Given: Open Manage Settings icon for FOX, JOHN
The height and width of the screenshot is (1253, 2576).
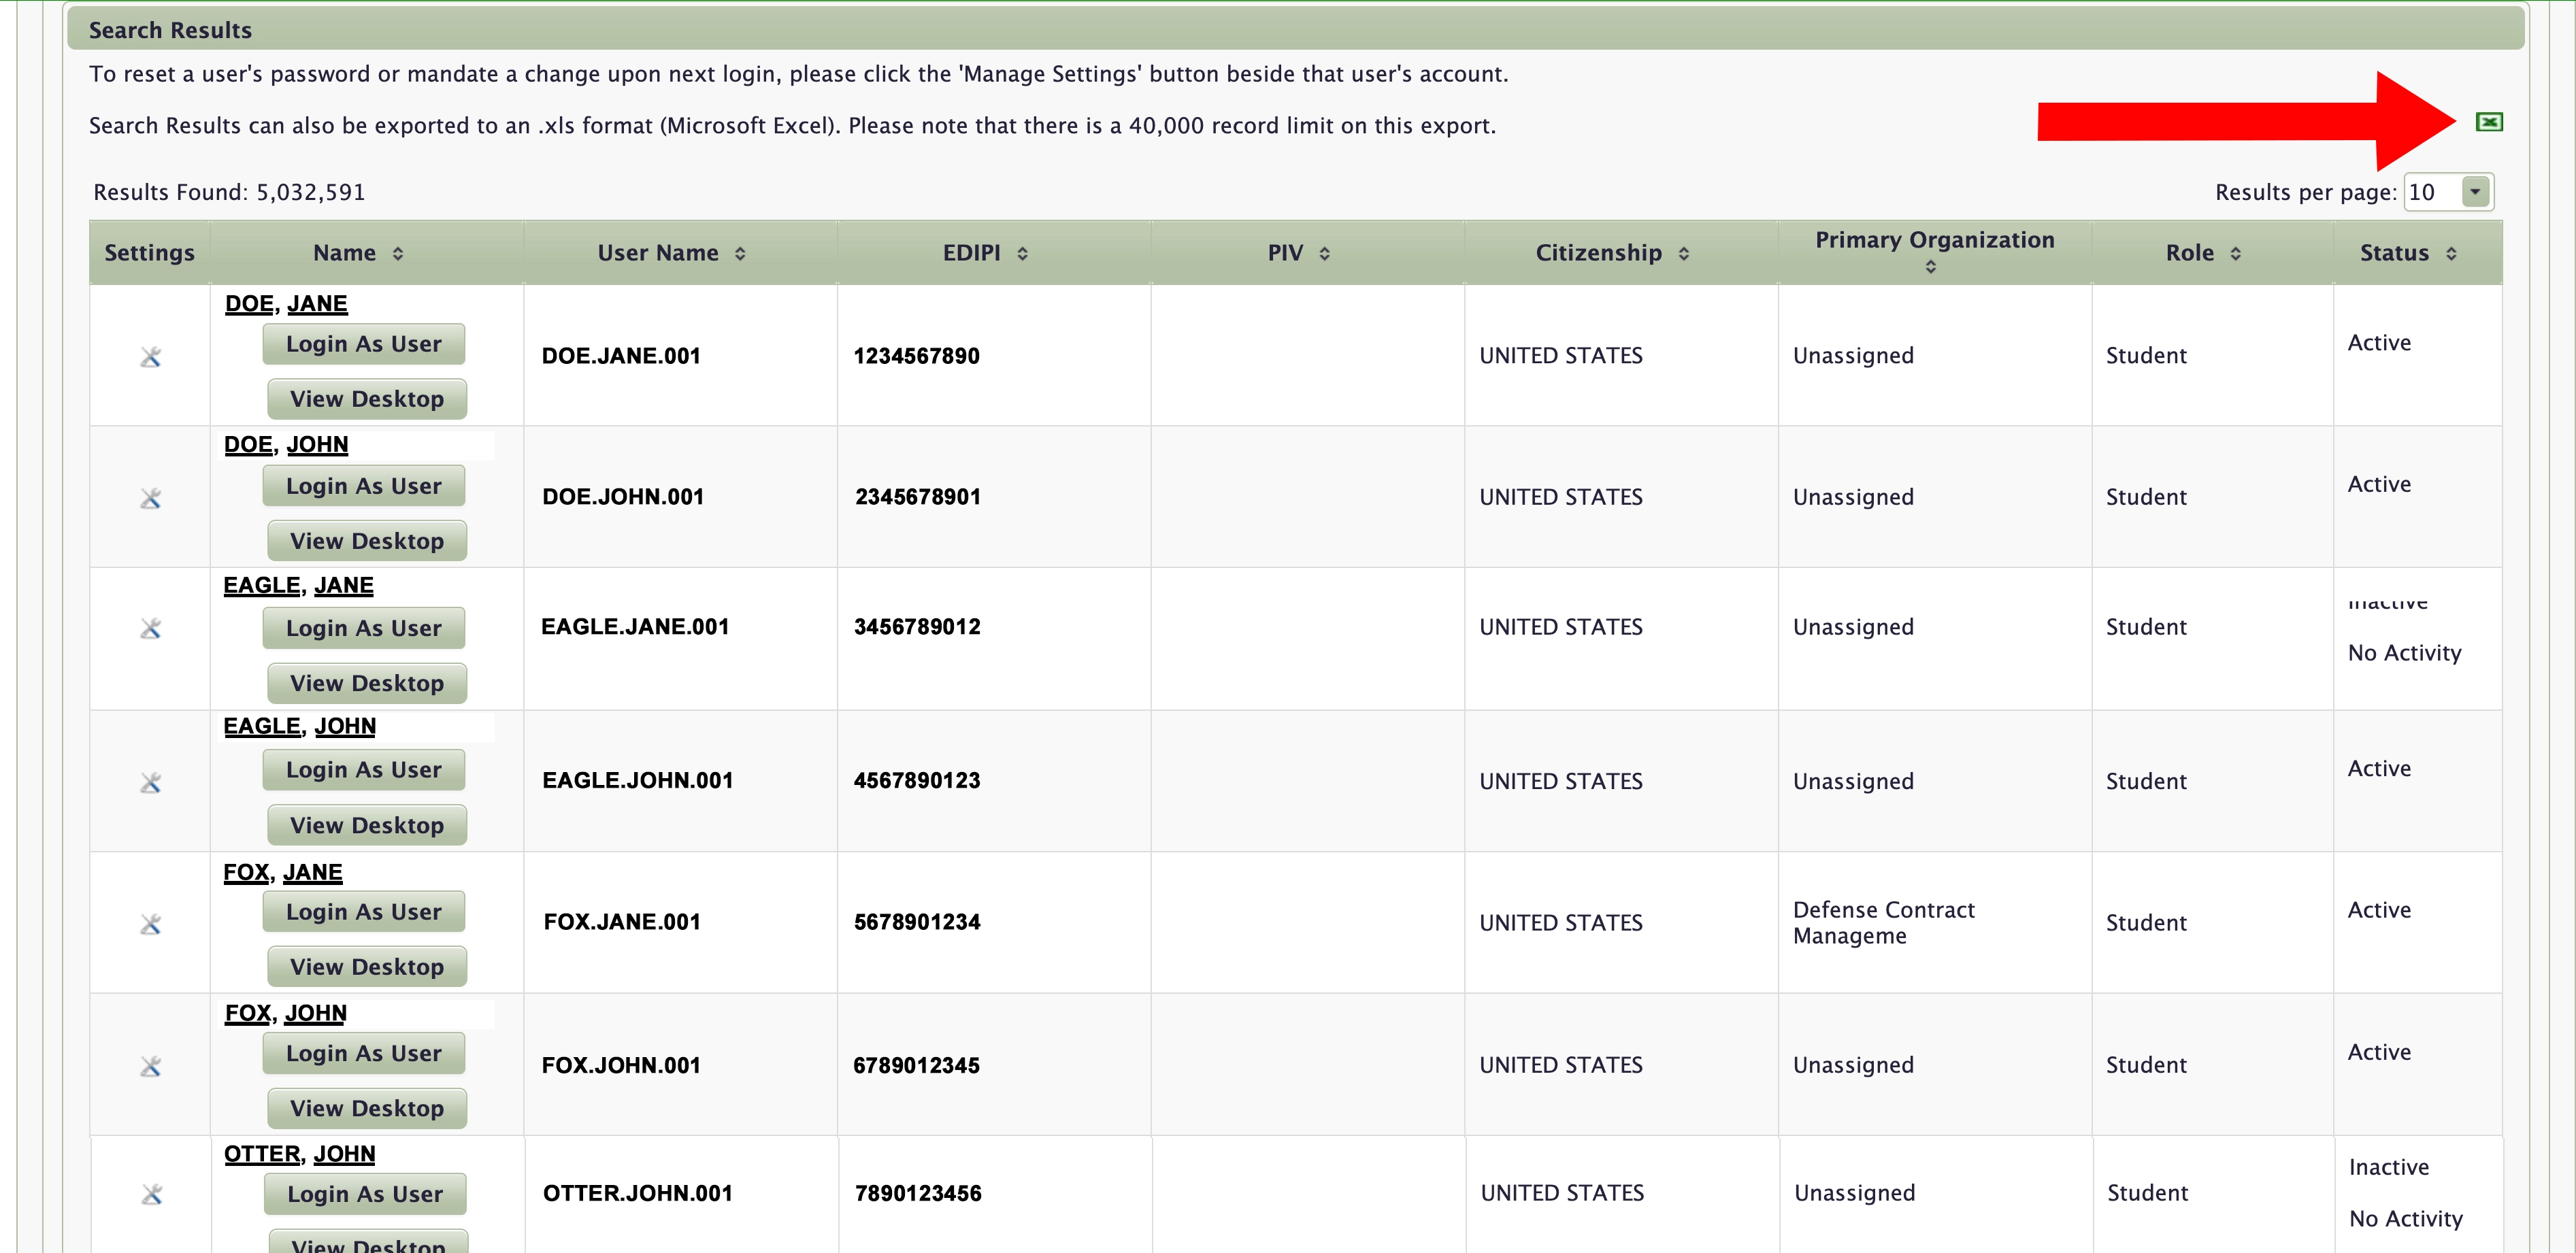Looking at the screenshot, I should coord(151,1066).
